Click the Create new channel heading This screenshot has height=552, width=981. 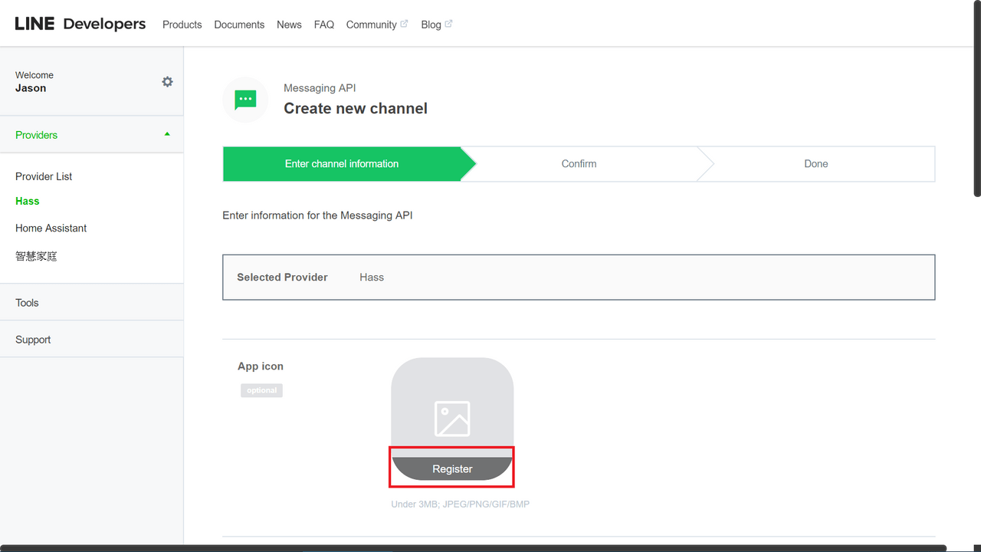(356, 109)
